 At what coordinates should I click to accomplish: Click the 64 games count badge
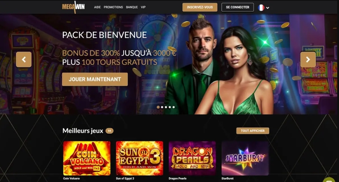(x=110, y=131)
